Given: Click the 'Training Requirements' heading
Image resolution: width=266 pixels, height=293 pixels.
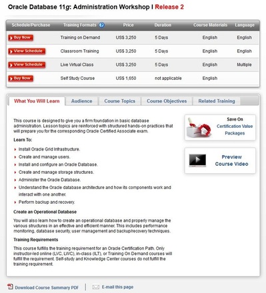Looking at the screenshot, I should (x=36, y=240).
